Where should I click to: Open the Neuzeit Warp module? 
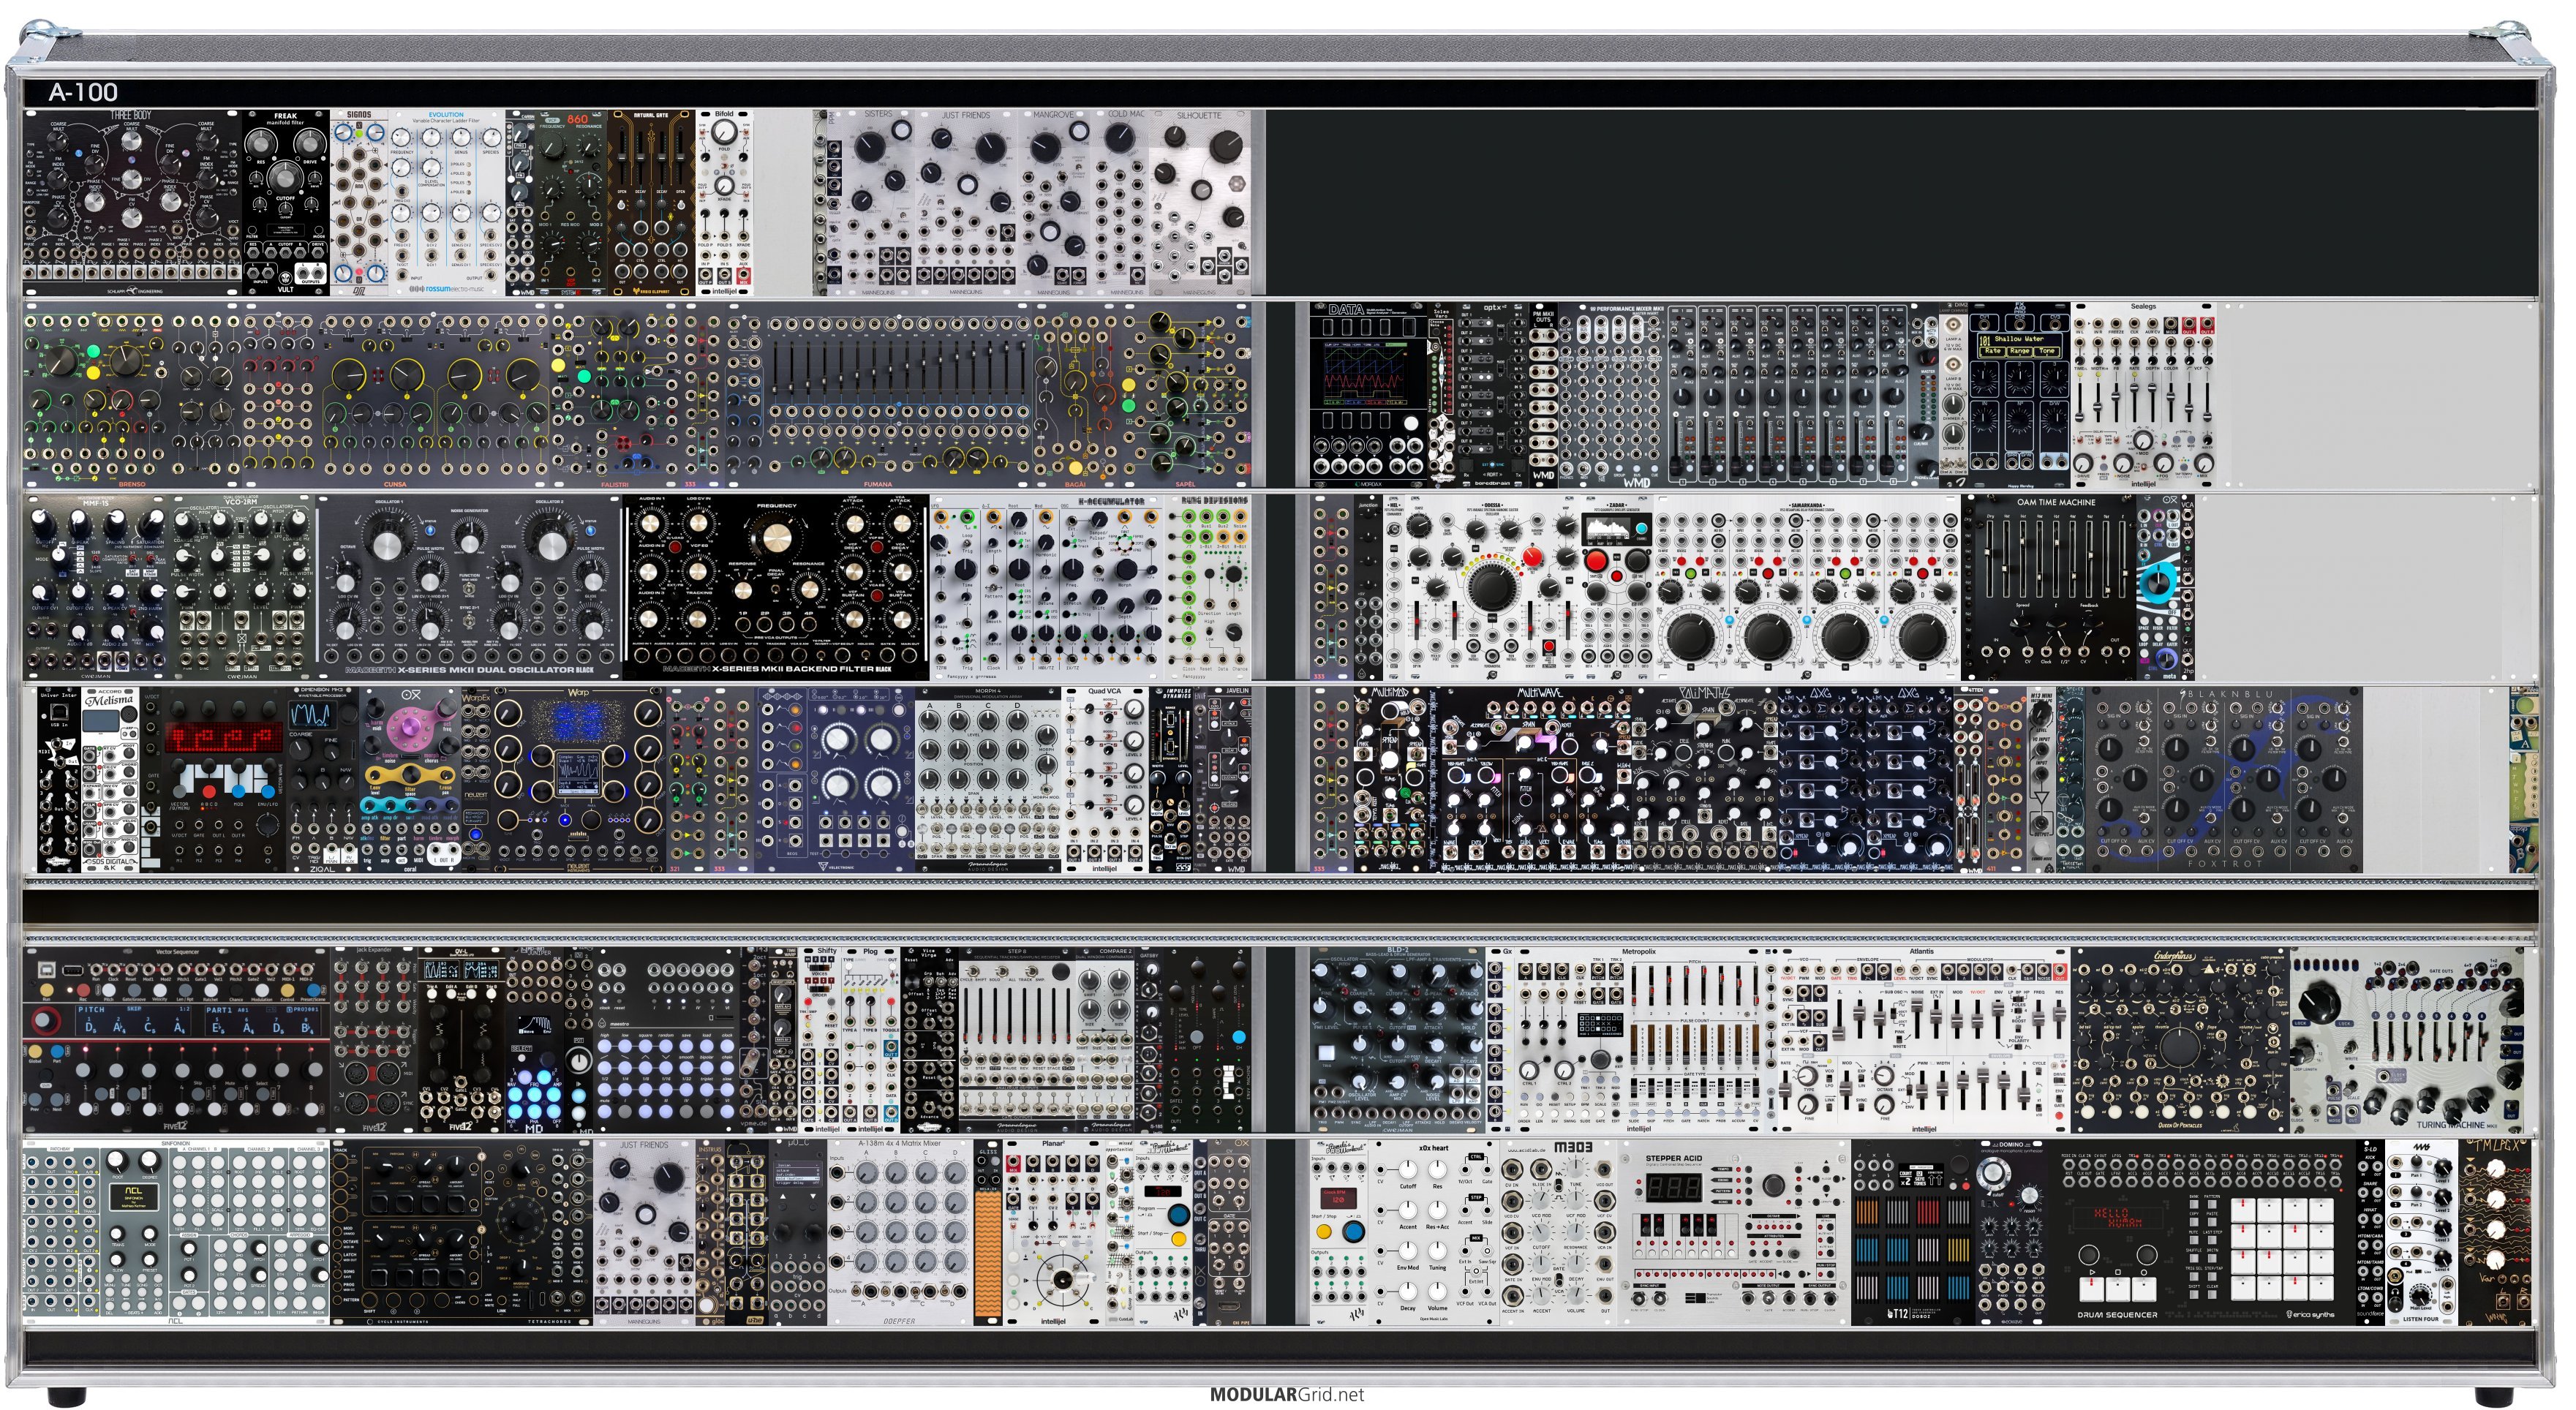(x=579, y=780)
